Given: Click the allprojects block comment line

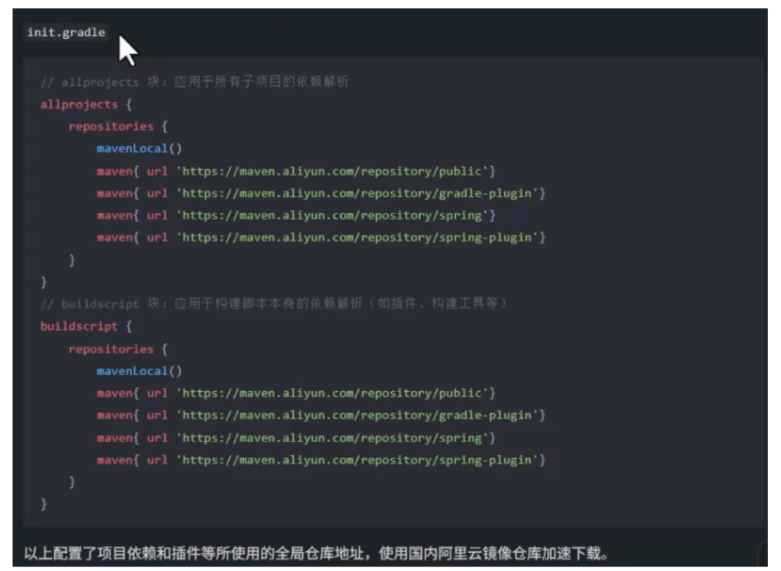Looking at the screenshot, I should pyautogui.click(x=194, y=82).
